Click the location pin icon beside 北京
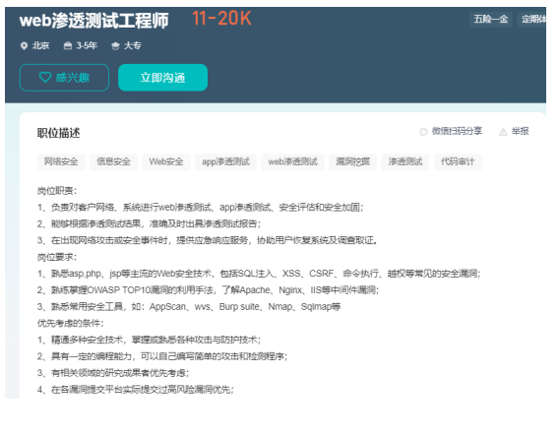This screenshot has height=438, width=560. coord(24,45)
